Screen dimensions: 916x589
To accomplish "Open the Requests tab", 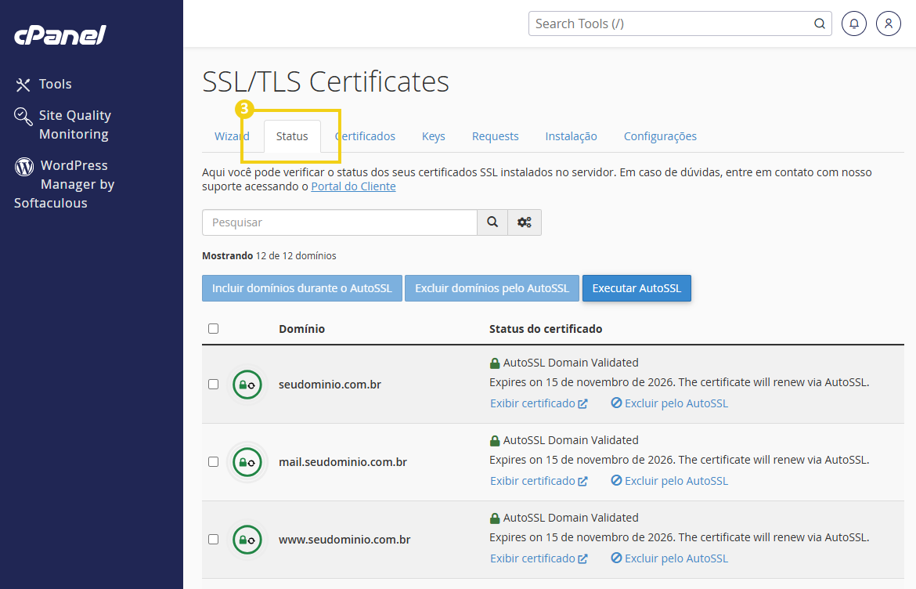I will 496,136.
